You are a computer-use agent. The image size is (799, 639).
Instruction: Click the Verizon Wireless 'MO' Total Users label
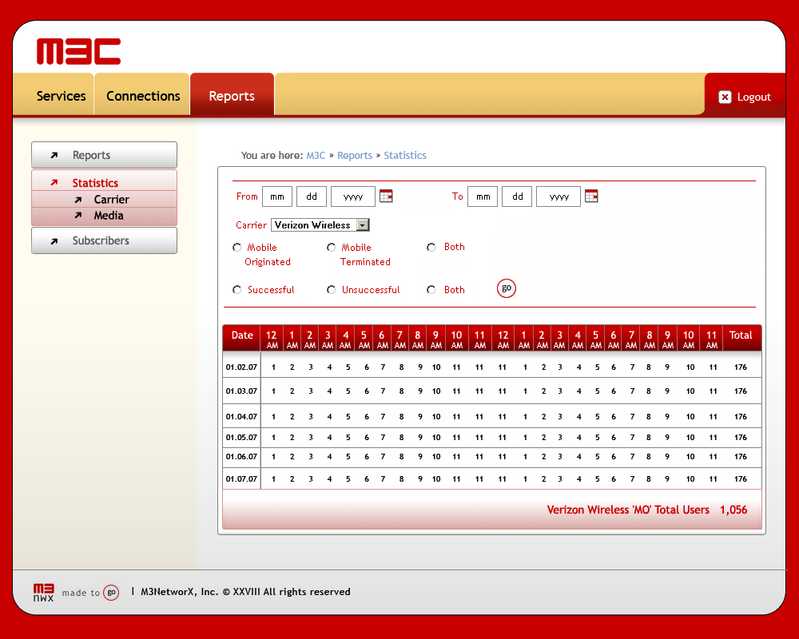point(628,510)
